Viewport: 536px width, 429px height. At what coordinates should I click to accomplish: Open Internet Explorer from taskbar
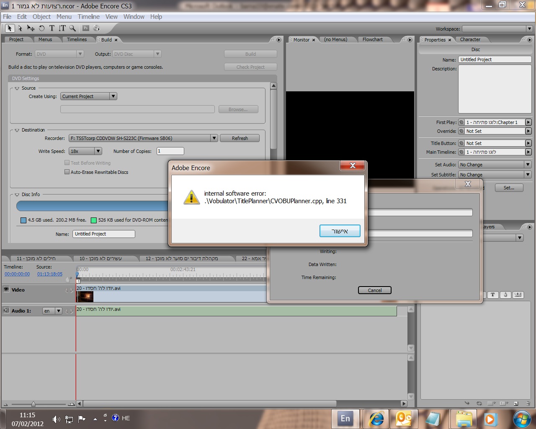coord(376,419)
